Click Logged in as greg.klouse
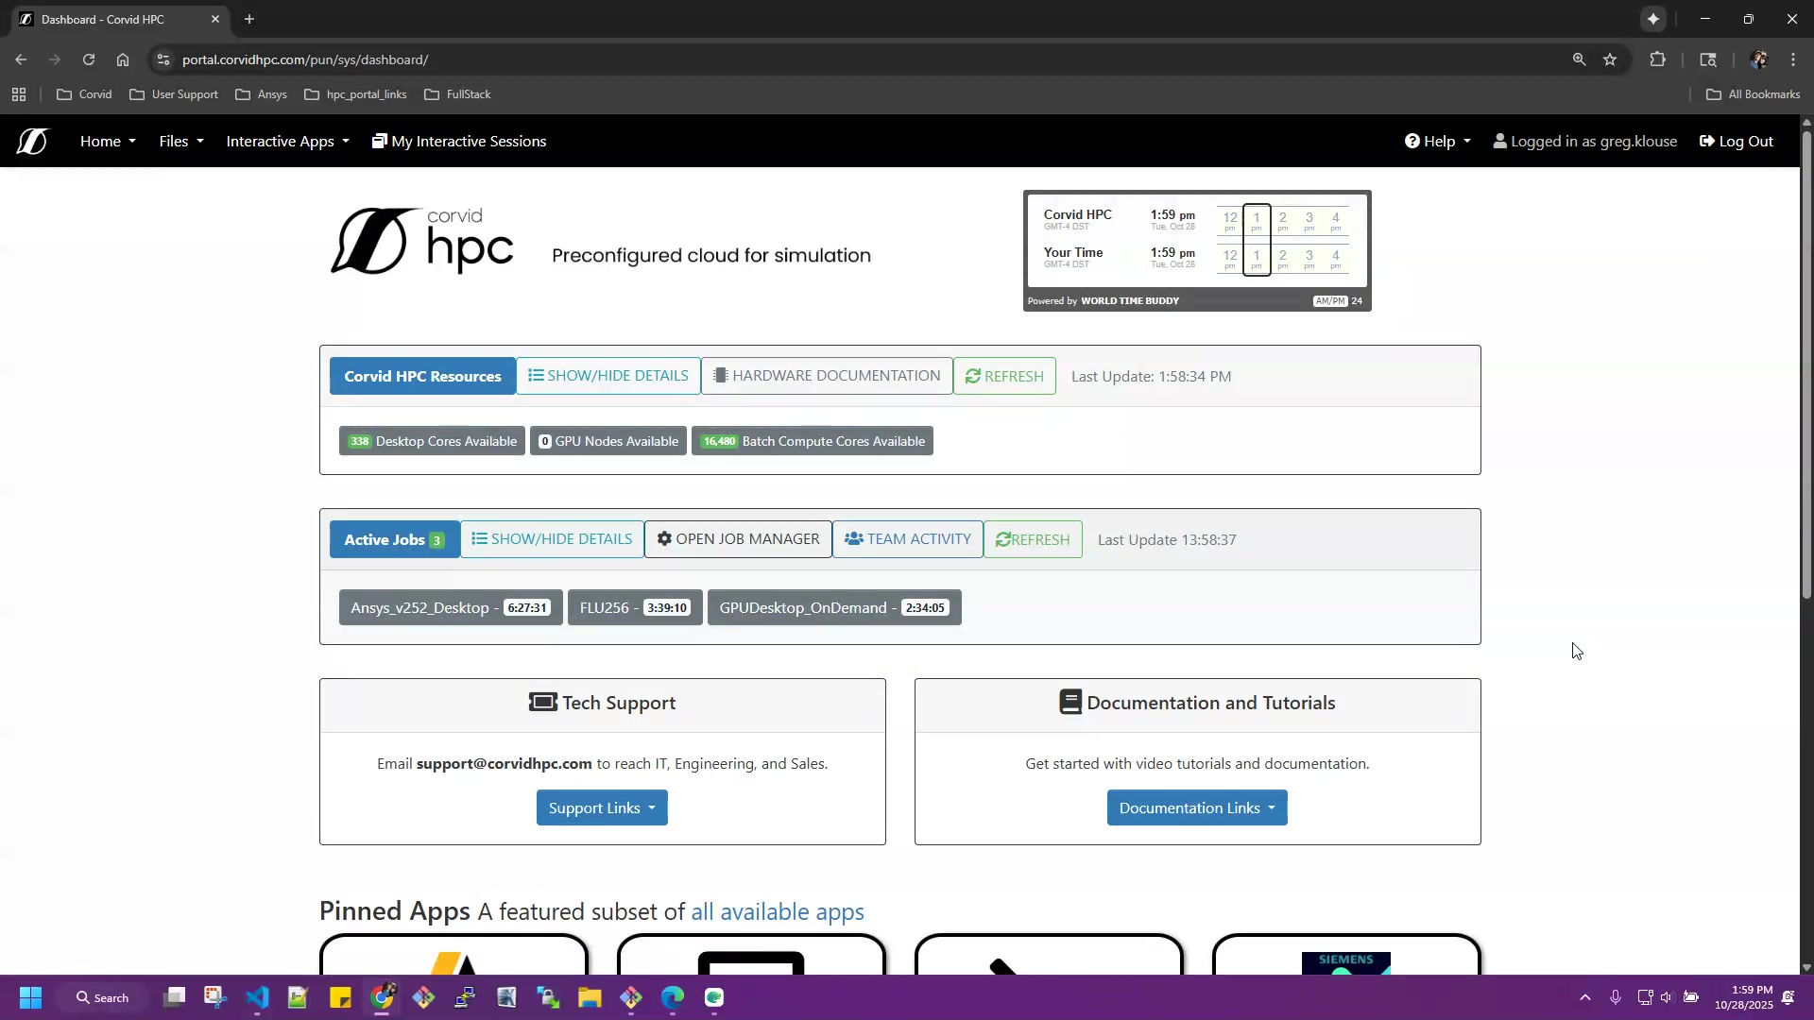Screen dimensions: 1814x1020 (1585, 142)
